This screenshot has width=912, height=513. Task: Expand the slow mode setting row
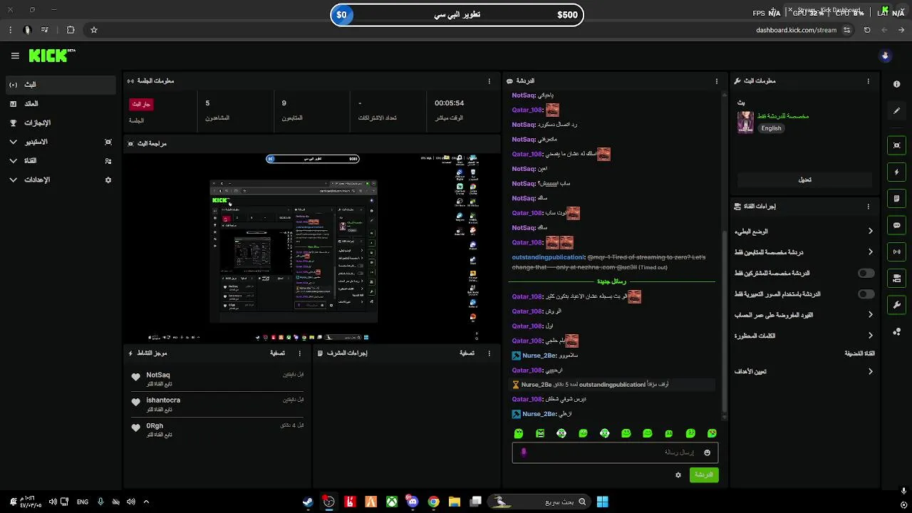pyautogui.click(x=804, y=232)
